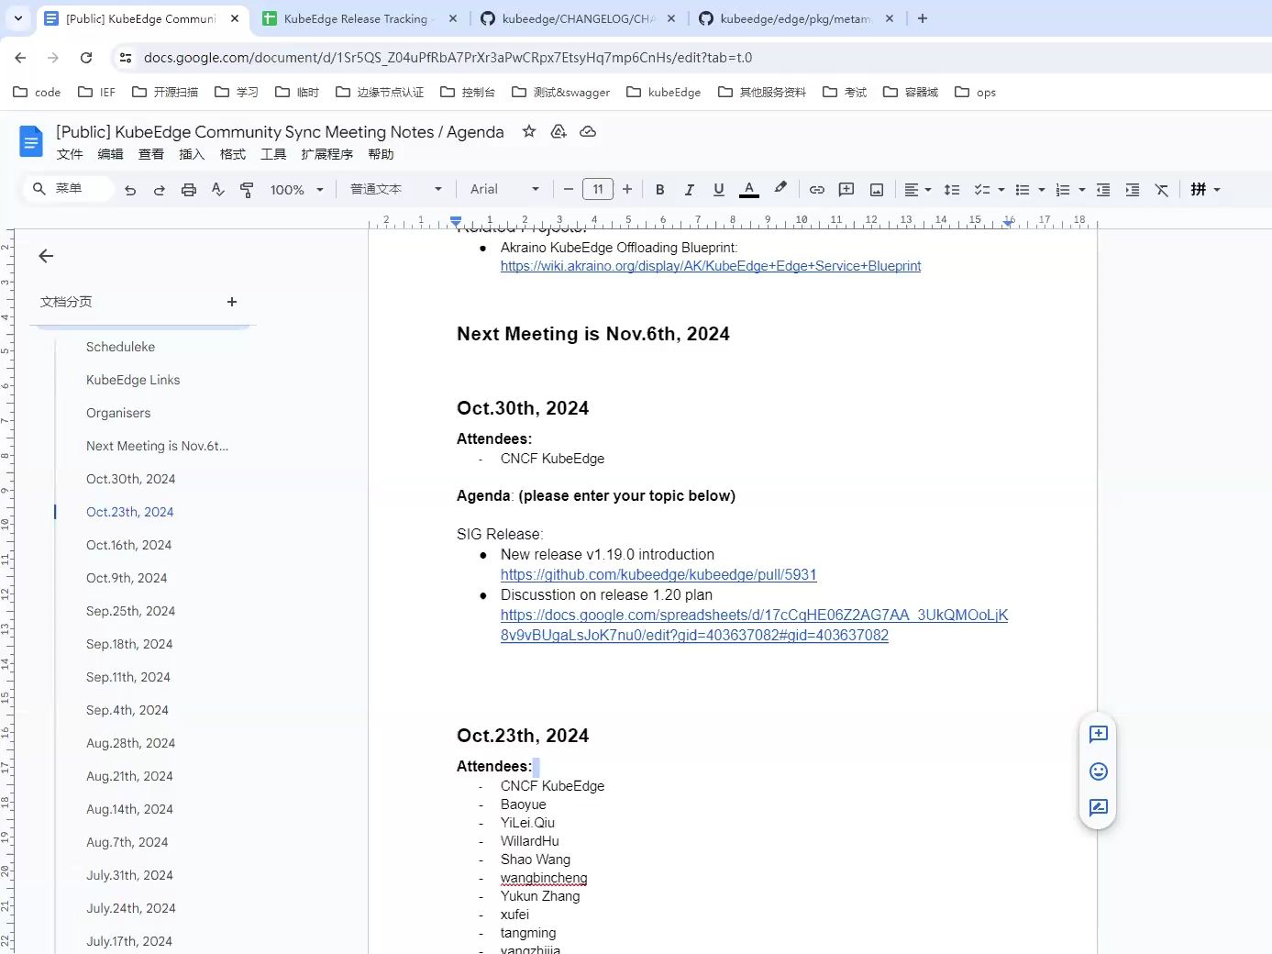Viewport: 1272px width, 954px height.
Task: Open the Arial font dropdown
Action: [x=504, y=190]
